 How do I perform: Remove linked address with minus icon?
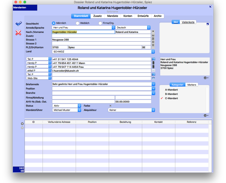(x=22, y=128)
